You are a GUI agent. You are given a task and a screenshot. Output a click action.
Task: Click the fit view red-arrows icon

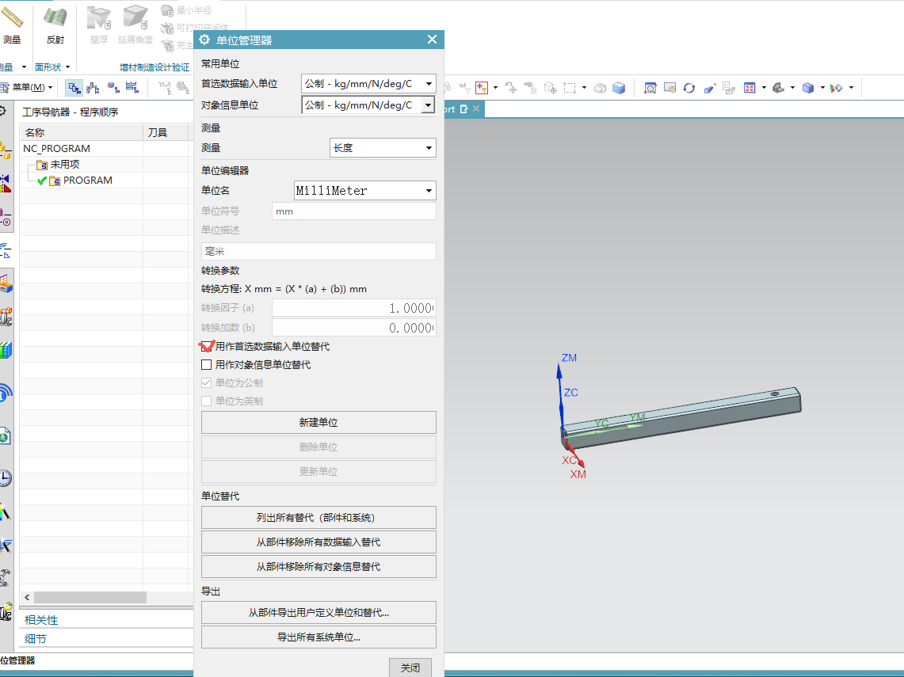tap(750, 88)
